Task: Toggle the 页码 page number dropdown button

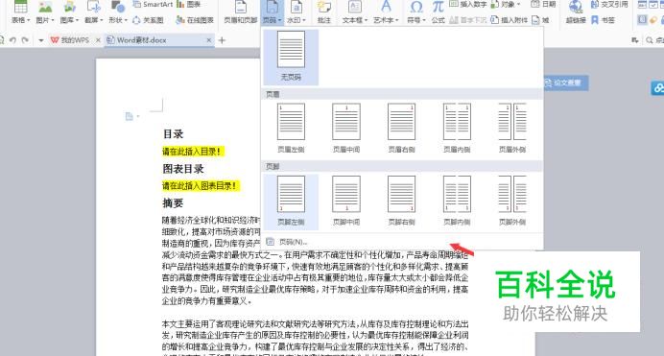Action: tap(272, 12)
